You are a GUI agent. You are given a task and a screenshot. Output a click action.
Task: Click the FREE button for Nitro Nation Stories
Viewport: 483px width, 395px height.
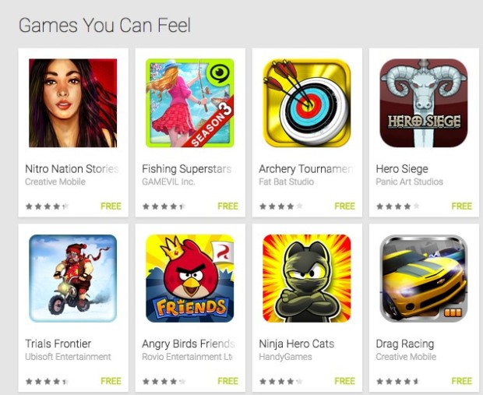111,206
